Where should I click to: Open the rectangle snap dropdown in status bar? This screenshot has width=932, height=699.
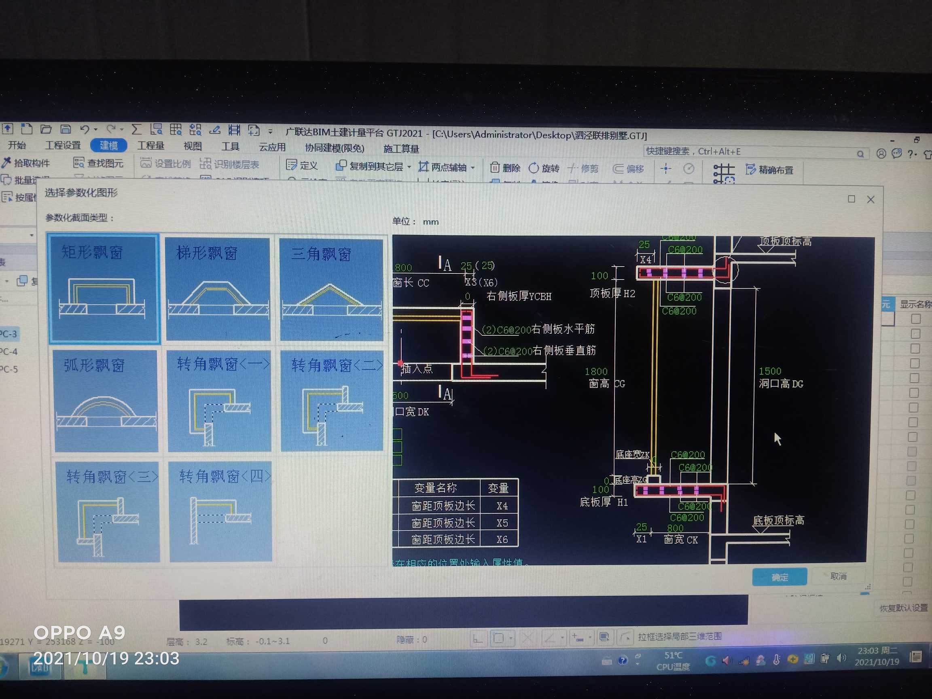pos(510,638)
